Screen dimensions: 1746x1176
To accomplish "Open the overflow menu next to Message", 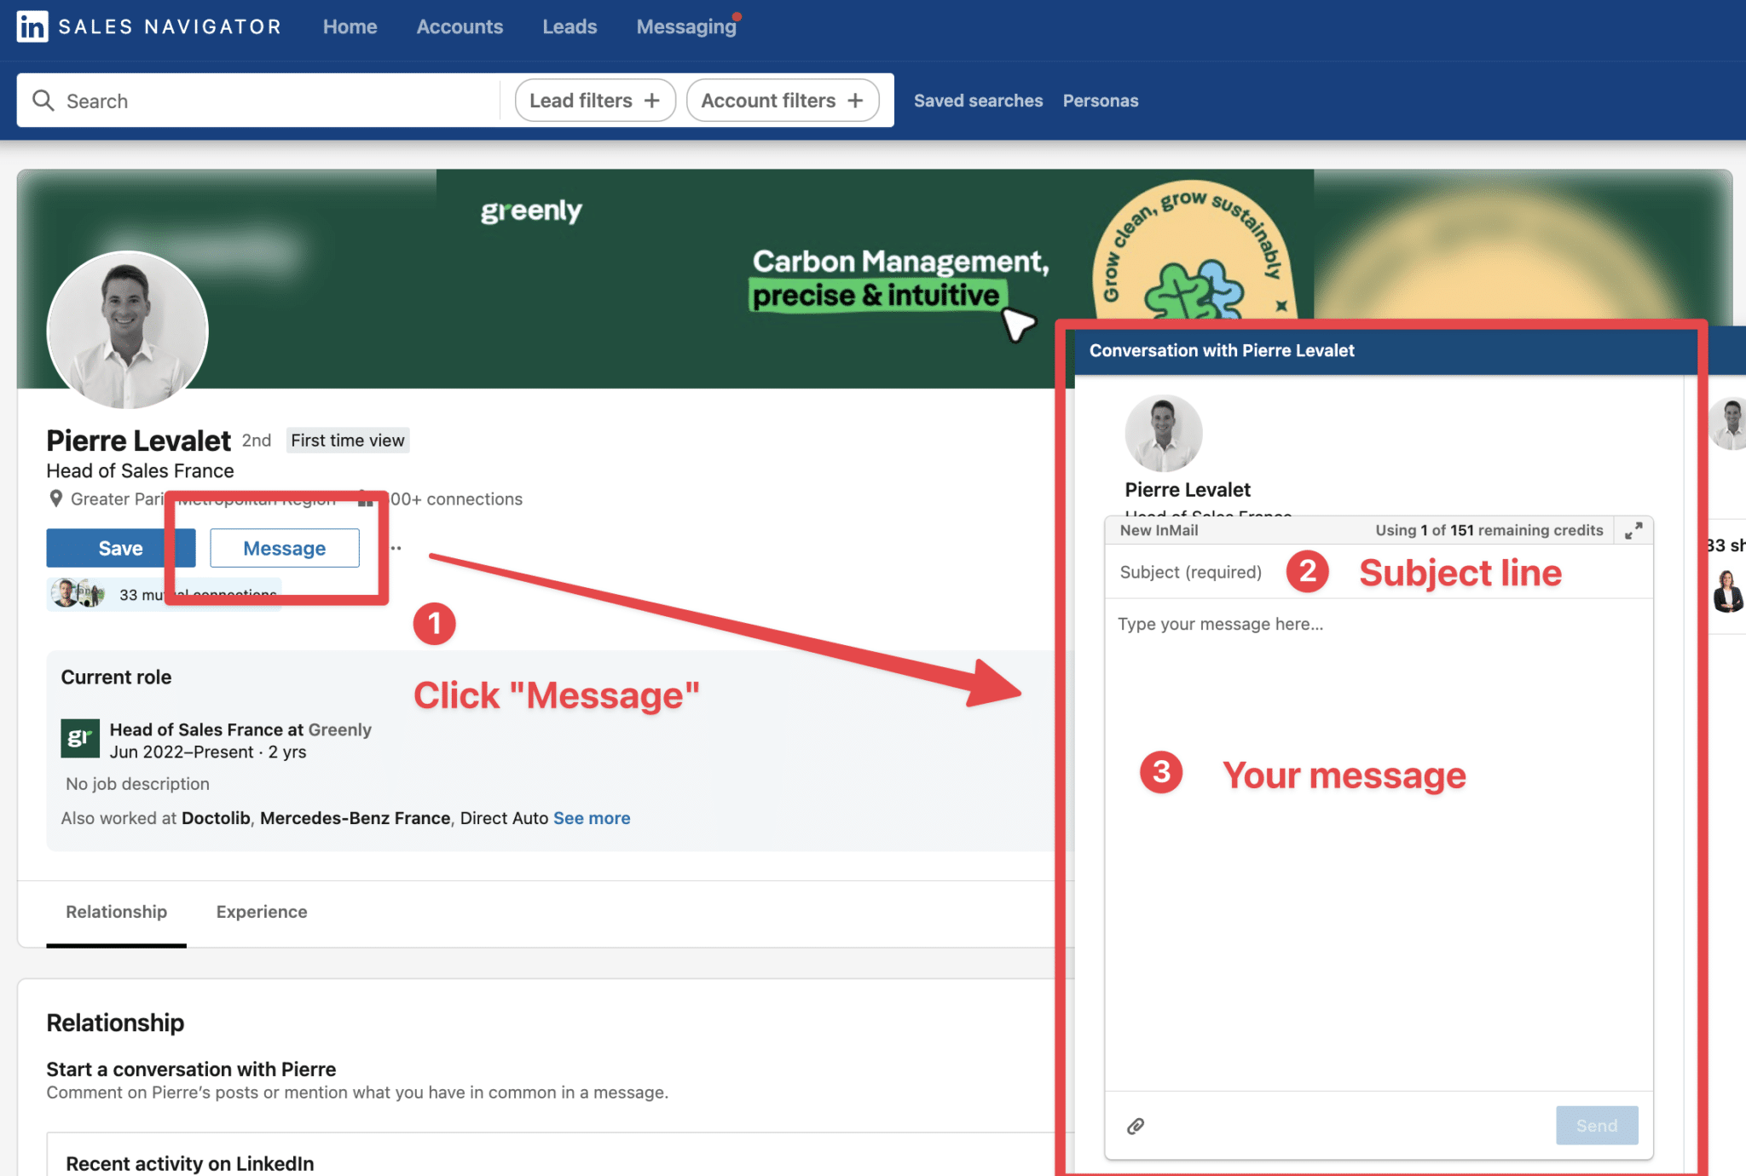I will (x=396, y=548).
